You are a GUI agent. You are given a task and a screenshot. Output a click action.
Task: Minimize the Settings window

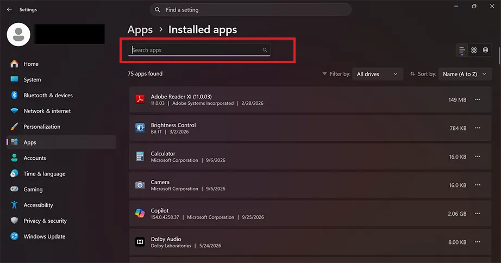[456, 6]
